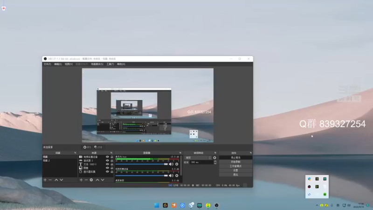The width and height of the screenshot is (373, 210).
Task: Mute the video capture device audio speaker
Action: coord(171,175)
